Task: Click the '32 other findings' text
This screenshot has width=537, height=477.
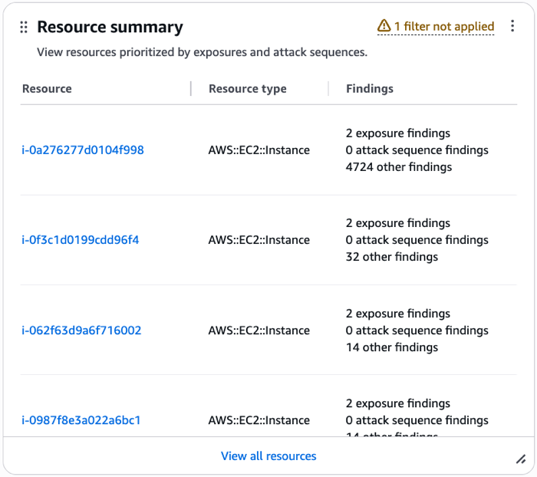Action: click(391, 257)
